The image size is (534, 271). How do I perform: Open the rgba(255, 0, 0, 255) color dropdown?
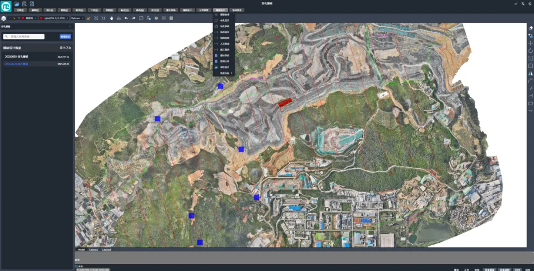click(55, 18)
